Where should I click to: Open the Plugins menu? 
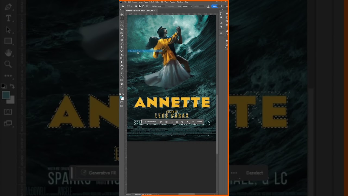tap(172, 2)
